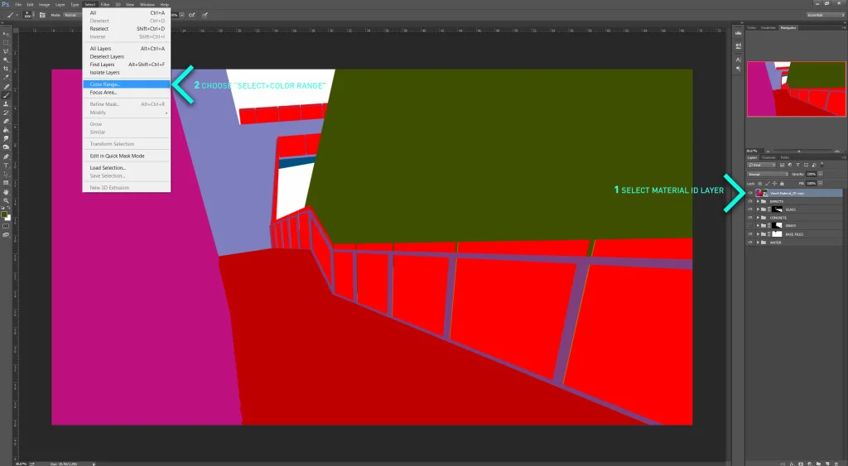Screen dimensions: 848x466
Task: Choose Load Selection menu entry
Action: point(127,167)
